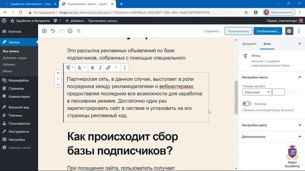
Task: Open Записи menu item
Action: click(x=19, y=42)
